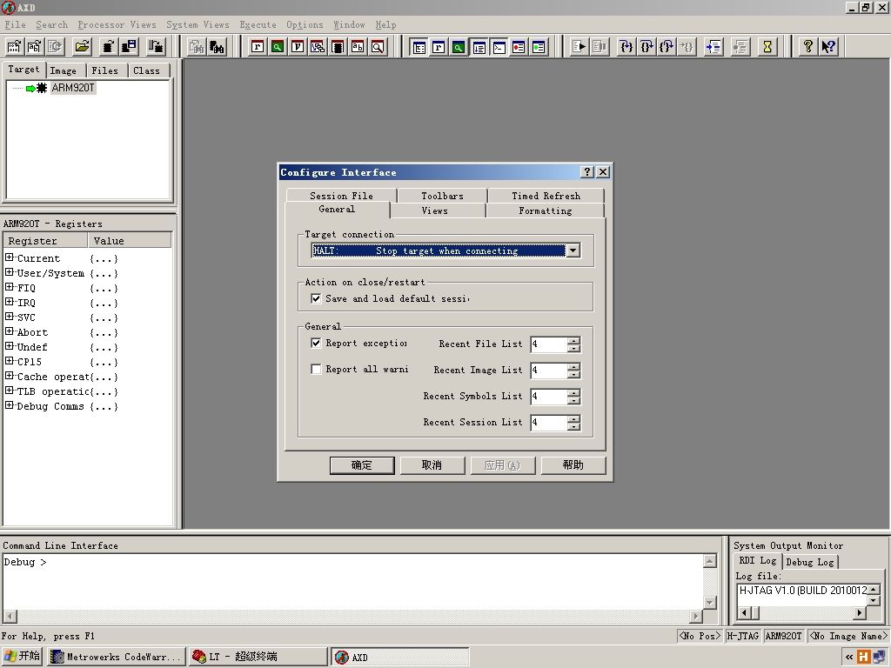Switch to LT - 超级终端 in taskbar
The width and height of the screenshot is (891, 668).
pyautogui.click(x=258, y=657)
